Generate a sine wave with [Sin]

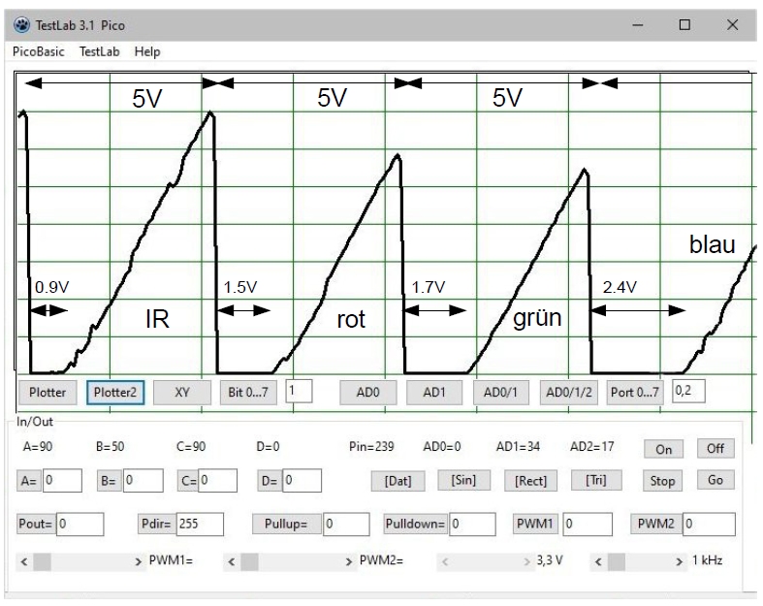coord(462,481)
